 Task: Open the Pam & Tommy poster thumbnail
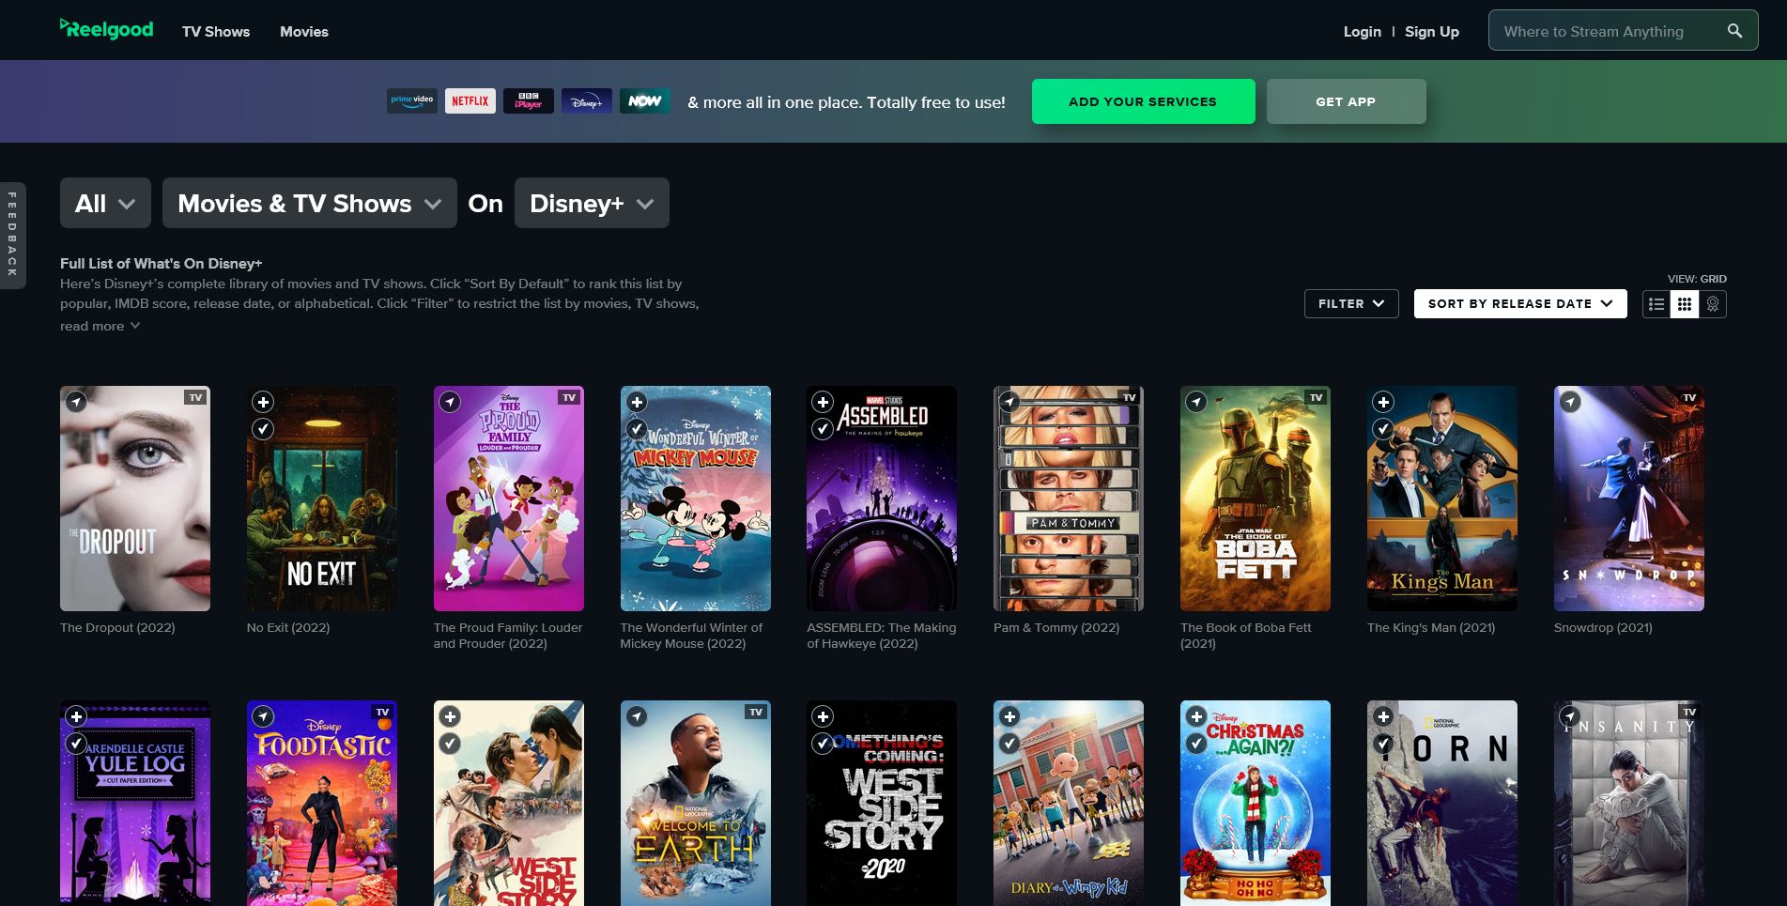(1068, 499)
